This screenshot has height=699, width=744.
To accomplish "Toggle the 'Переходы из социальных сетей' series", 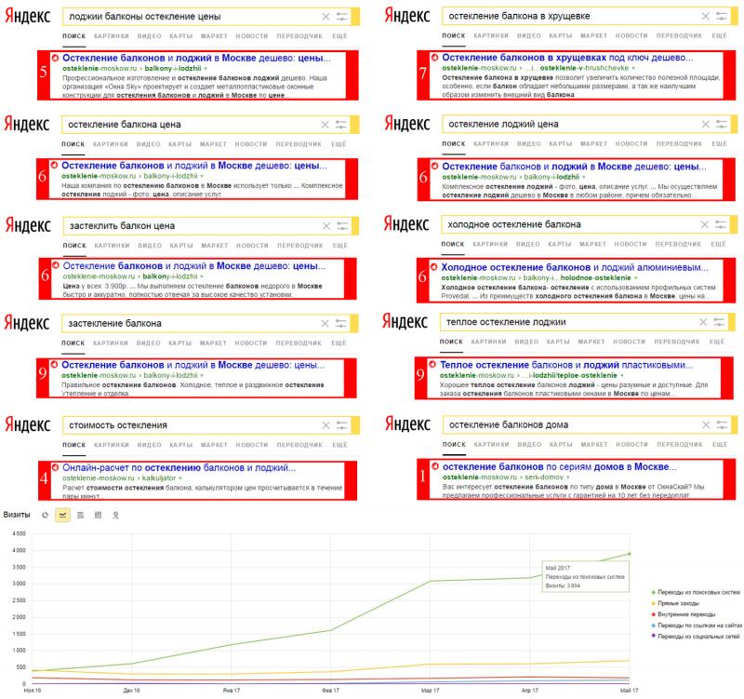I will click(x=696, y=637).
